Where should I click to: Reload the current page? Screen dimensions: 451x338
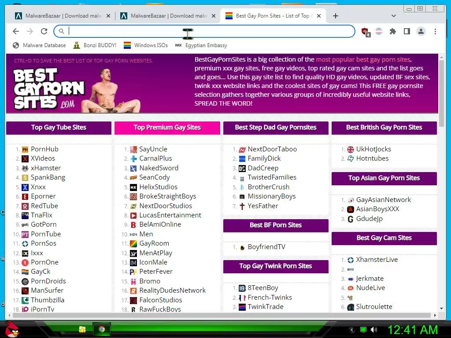click(x=44, y=31)
